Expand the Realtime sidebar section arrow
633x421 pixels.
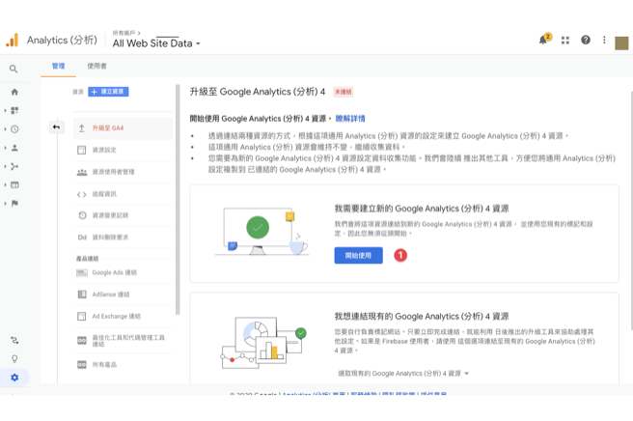[x=5, y=129]
